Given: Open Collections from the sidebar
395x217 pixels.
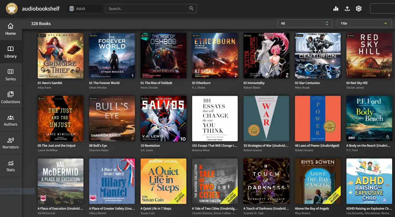Looking at the screenshot, I should [x=11, y=98].
